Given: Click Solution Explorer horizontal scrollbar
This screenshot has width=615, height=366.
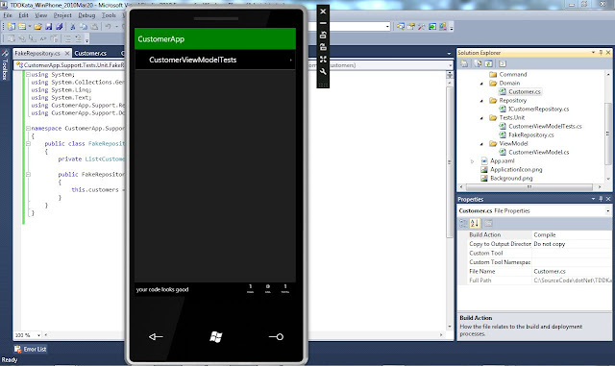Looking at the screenshot, I should [x=529, y=187].
